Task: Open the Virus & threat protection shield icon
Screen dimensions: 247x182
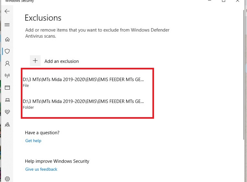Action: point(7,51)
